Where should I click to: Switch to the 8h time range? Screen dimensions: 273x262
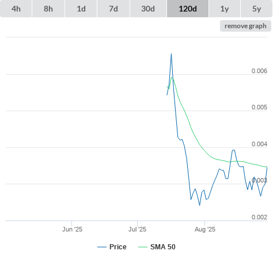pos(48,9)
